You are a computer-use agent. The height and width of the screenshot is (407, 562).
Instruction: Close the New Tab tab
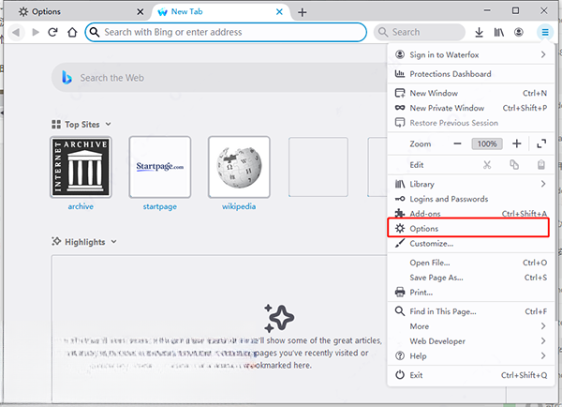point(279,12)
